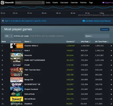Click the plus icon on the Deadlock row
The width and height of the screenshot is (113, 106).
[111, 104]
